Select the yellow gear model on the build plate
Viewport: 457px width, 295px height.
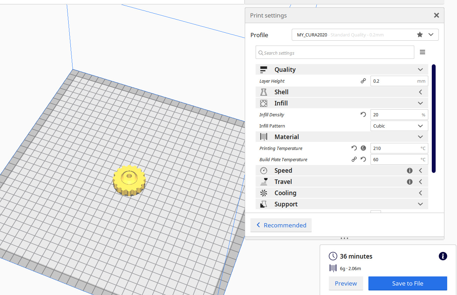(x=129, y=180)
